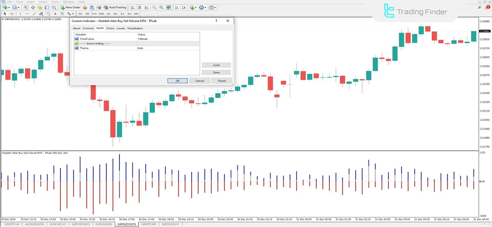Select the Fibonacci retracement tool
This screenshot has width=492, height=227.
pyautogui.click(x=48, y=14)
